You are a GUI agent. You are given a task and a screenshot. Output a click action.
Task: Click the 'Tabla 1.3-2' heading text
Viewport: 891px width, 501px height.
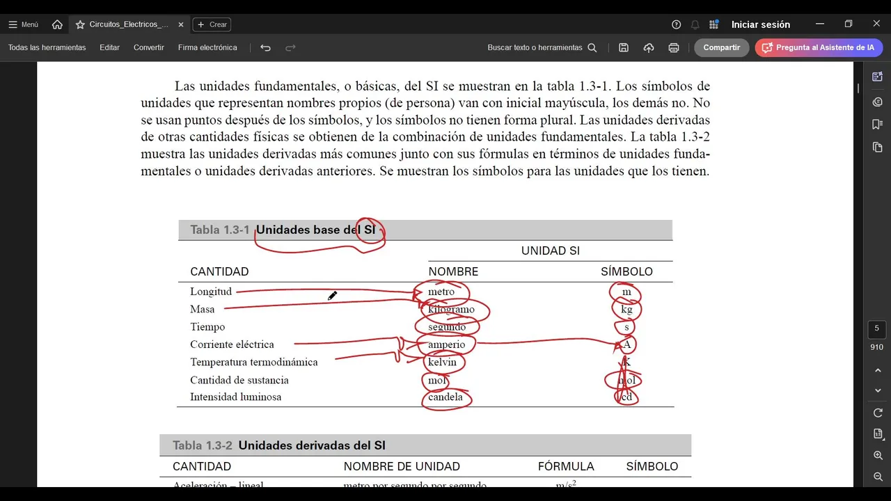[x=203, y=445]
